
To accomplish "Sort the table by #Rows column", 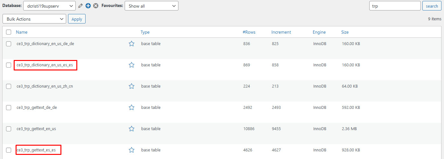I will 249,32.
